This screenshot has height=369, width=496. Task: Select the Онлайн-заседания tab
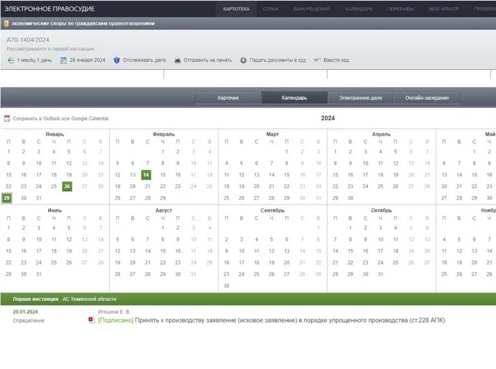(x=427, y=98)
